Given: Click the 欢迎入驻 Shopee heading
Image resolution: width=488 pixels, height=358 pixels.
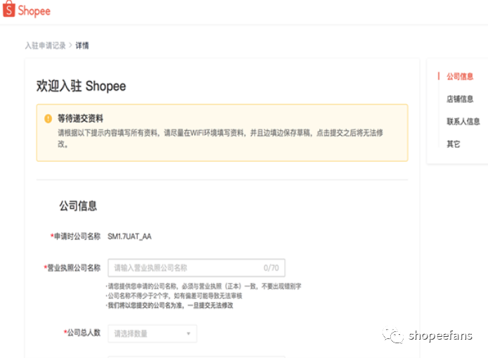Looking at the screenshot, I should click(82, 86).
